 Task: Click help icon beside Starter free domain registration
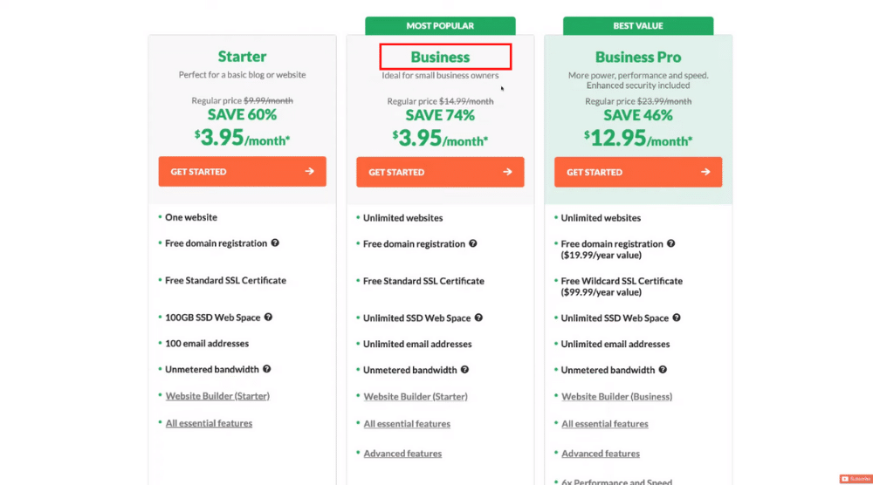275,243
